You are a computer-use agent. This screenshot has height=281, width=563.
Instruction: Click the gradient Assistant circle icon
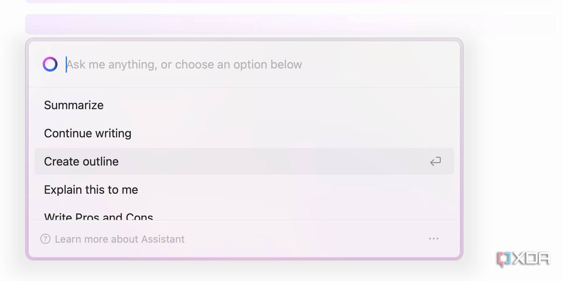tap(50, 64)
